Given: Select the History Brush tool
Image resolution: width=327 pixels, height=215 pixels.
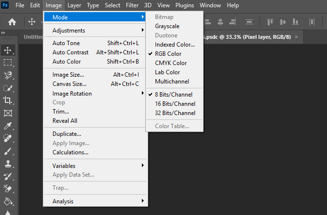Looking at the screenshot, I should point(8,177).
